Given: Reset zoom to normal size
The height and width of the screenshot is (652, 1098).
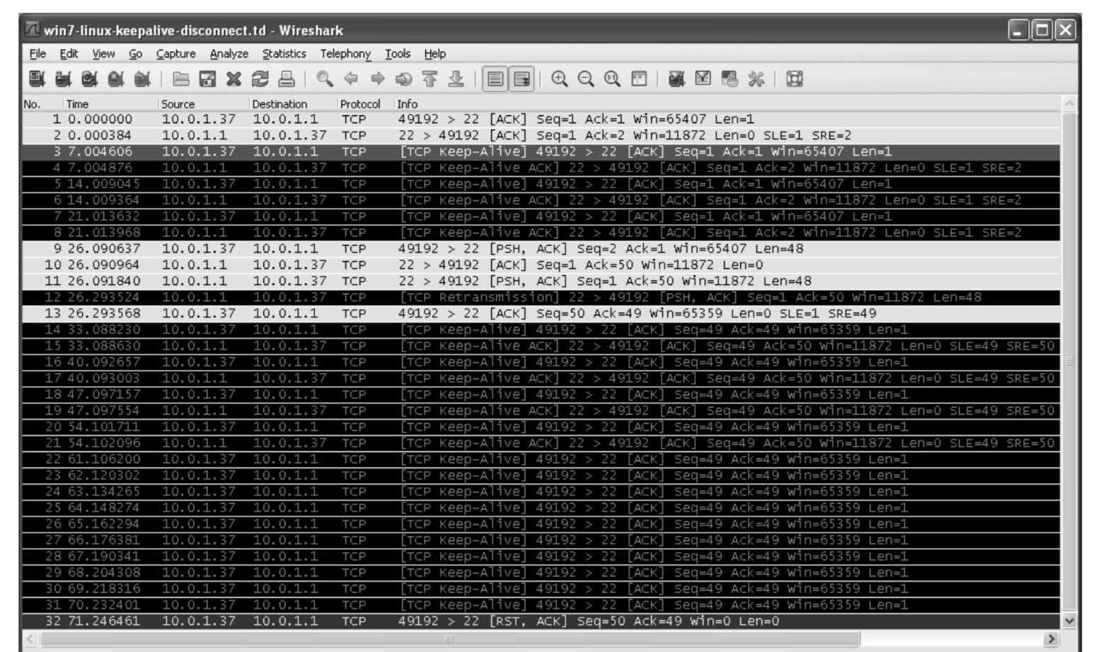Looking at the screenshot, I should click(x=612, y=79).
